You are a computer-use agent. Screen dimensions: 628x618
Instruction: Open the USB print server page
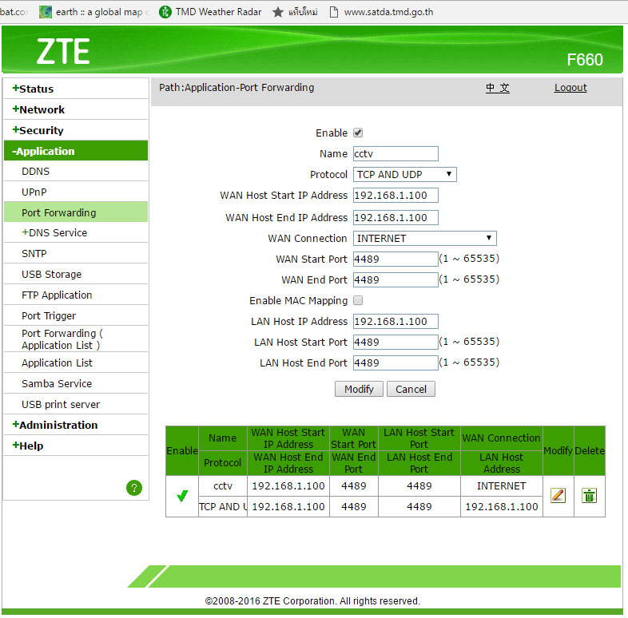pyautogui.click(x=61, y=405)
